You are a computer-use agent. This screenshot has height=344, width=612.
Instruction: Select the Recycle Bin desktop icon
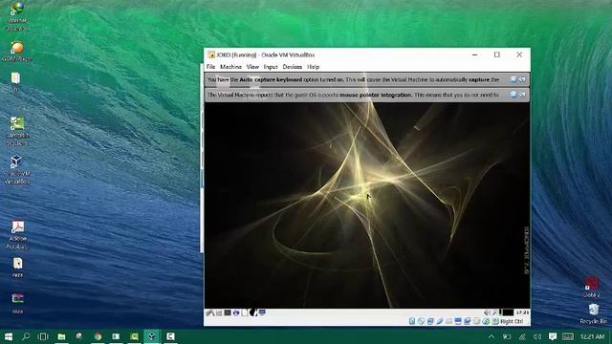(x=594, y=313)
